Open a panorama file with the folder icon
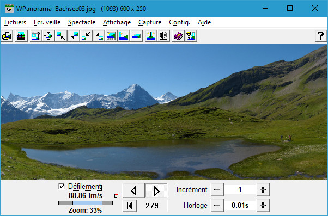Screen dimensions: 328x216 tap(7, 36)
